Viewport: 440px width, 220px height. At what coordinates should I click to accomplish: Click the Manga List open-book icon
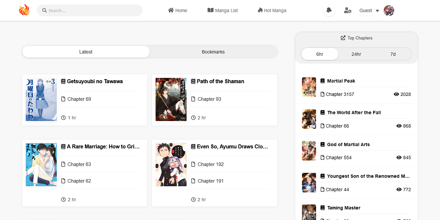[210, 10]
